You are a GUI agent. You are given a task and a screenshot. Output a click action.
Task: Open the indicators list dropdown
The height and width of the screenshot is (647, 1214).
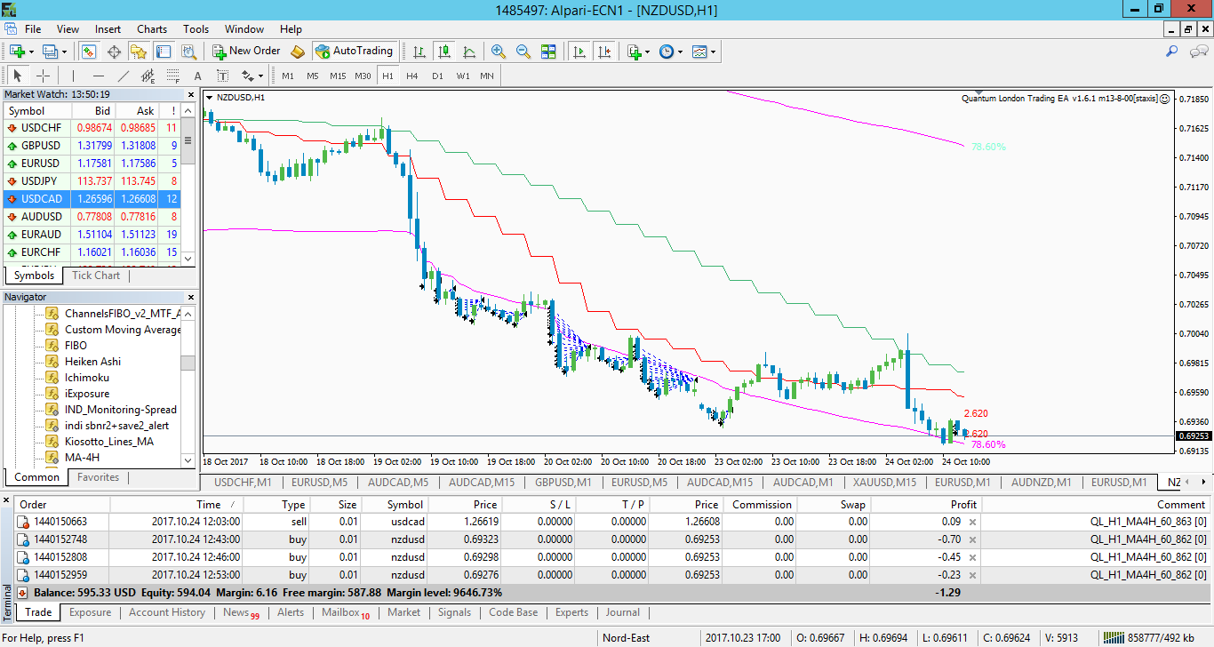point(649,52)
